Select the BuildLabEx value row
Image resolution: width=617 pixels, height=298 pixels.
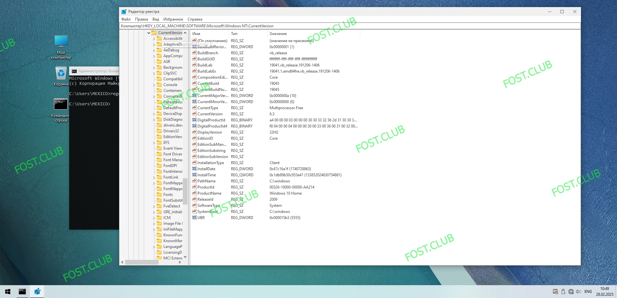pos(275,71)
